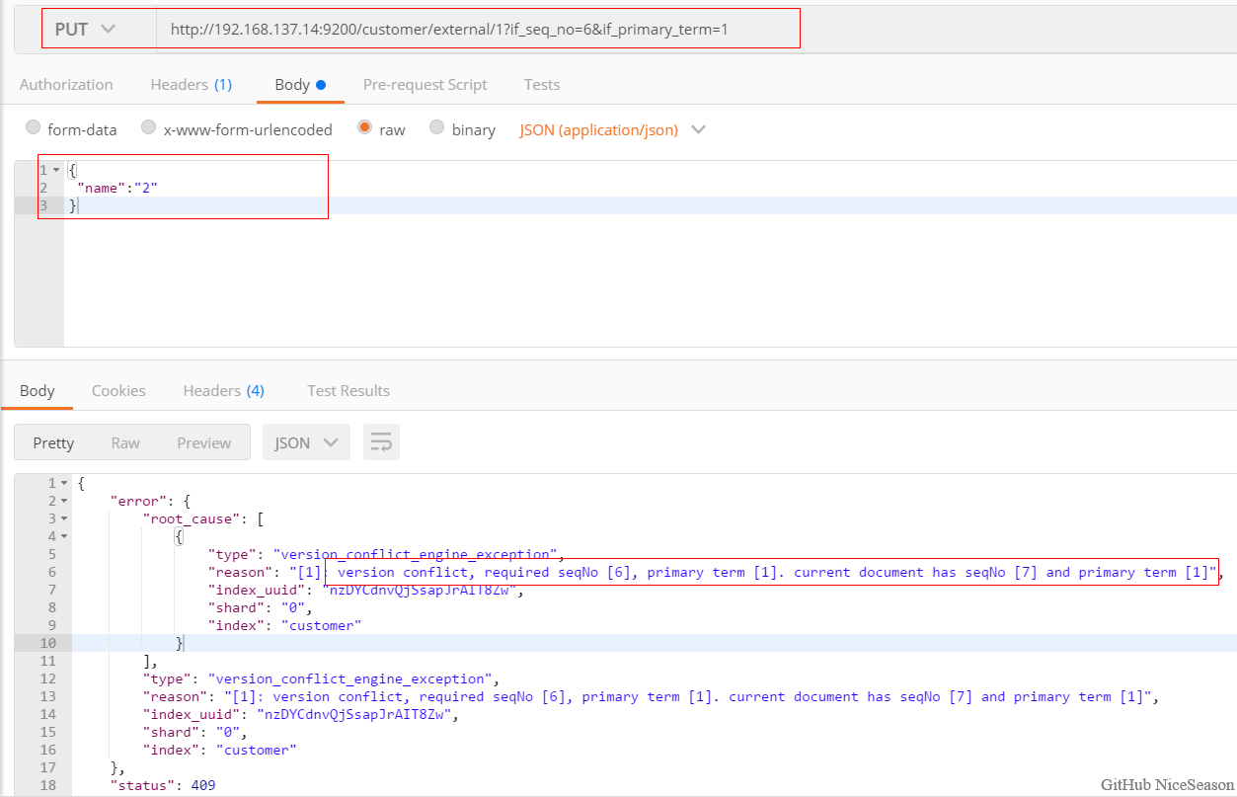Click the wrap lines icon in response toolbar

click(x=381, y=442)
